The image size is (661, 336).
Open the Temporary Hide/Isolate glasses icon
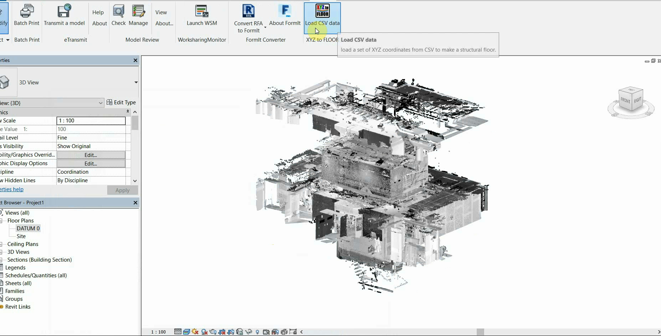[249, 331]
